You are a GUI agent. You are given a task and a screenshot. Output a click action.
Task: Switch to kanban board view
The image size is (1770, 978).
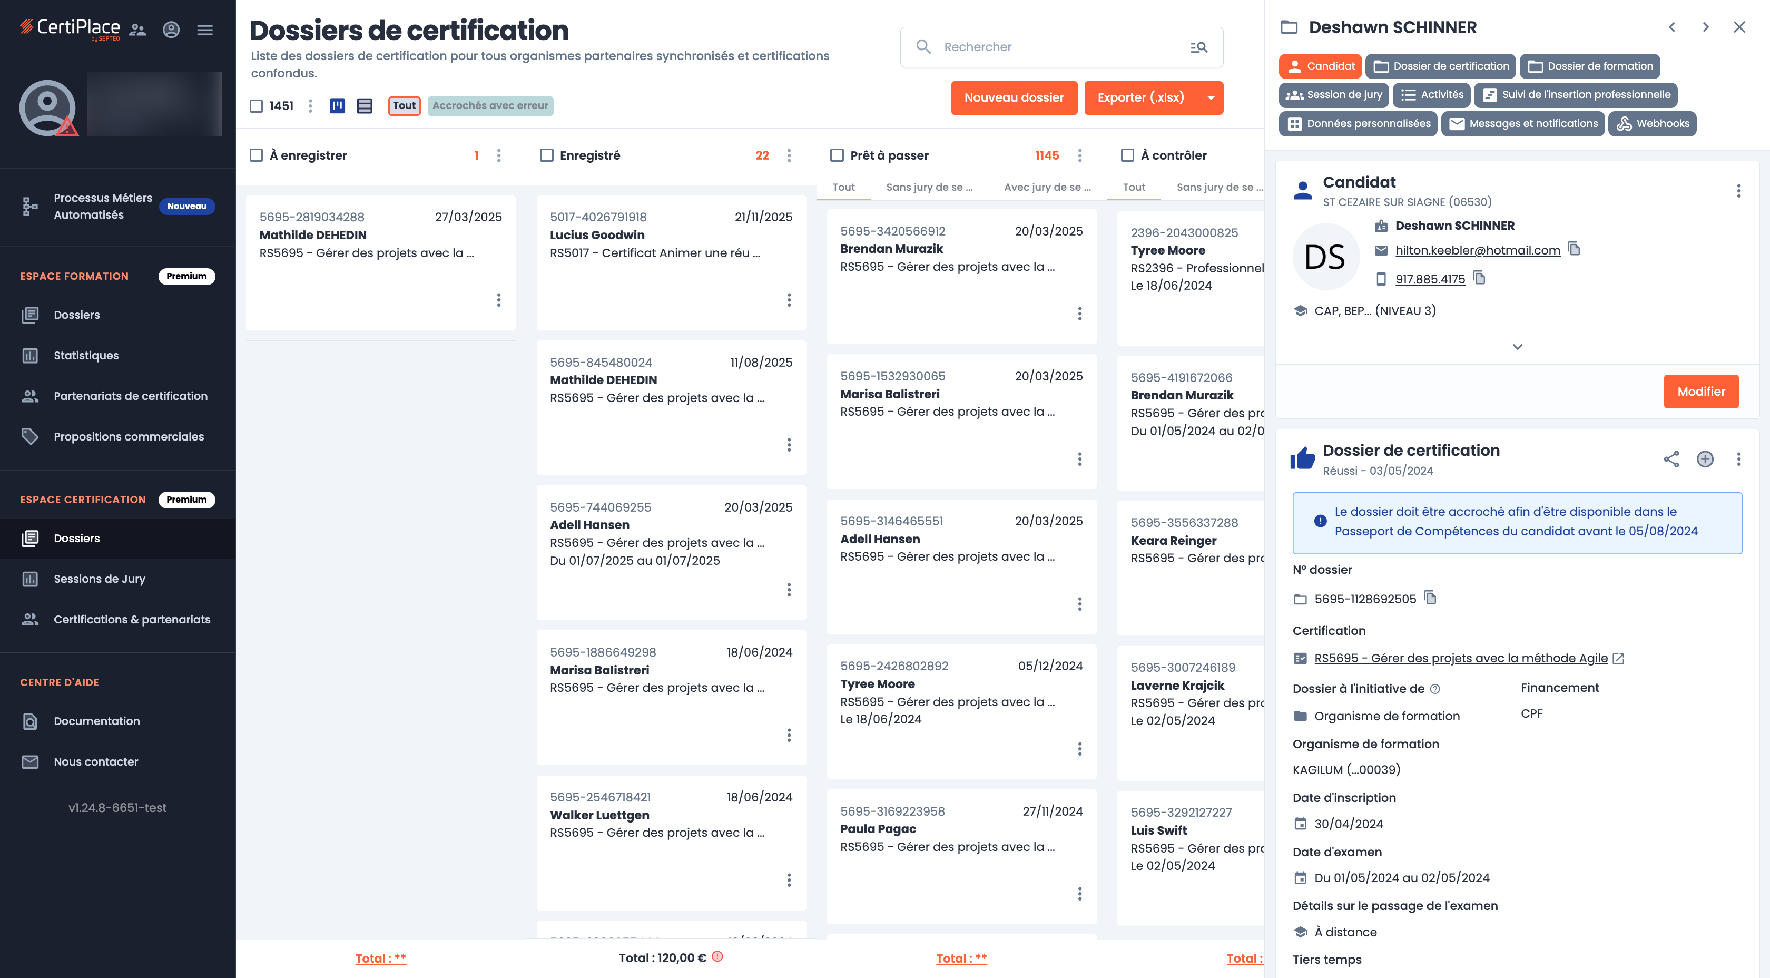coord(337,106)
